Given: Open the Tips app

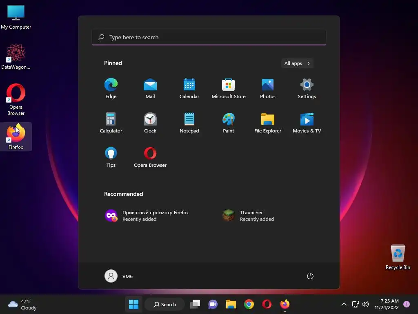Looking at the screenshot, I should [x=111, y=157].
